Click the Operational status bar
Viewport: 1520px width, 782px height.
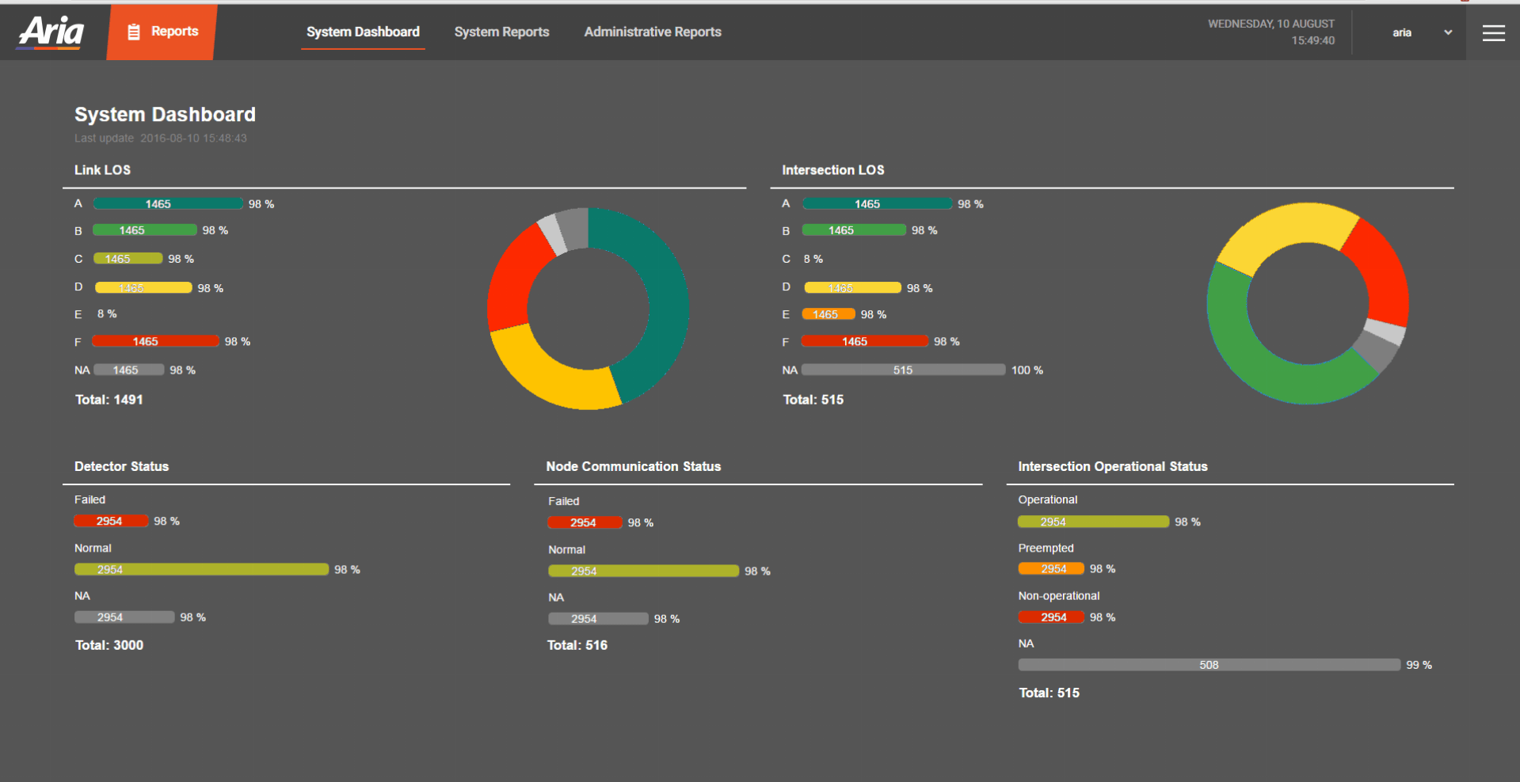click(x=1094, y=522)
